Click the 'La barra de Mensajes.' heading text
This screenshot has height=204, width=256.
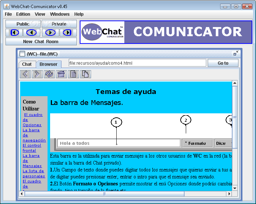point(87,103)
